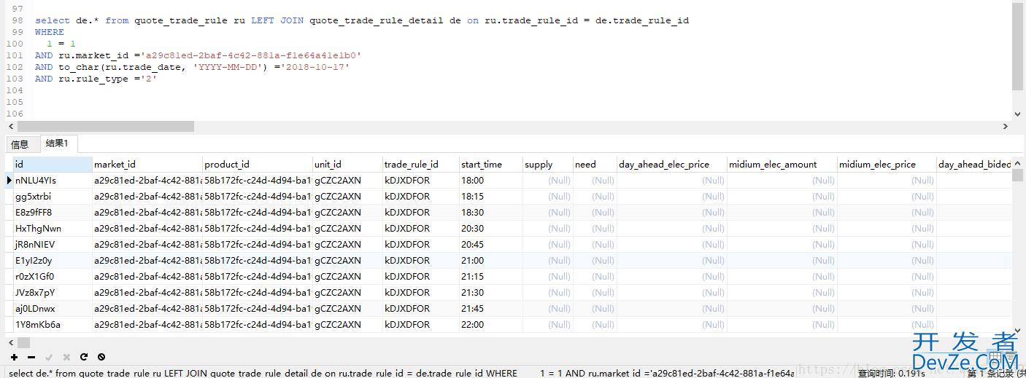Click the to_char(ru.trade_date line in the editor

(192, 67)
